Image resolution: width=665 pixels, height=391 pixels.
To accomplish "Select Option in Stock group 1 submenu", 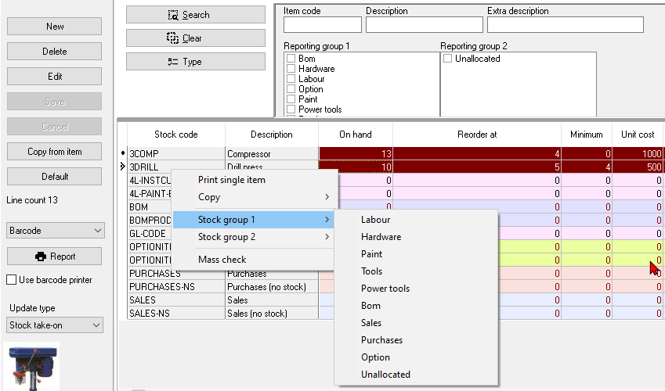I will click(416, 357).
